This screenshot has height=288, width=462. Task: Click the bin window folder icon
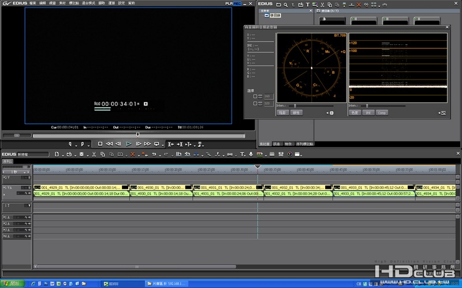tap(278, 5)
